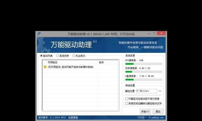Click the 内存使用率 0.4G / 2G label
The height and width of the screenshot is (121, 202).
click(x=138, y=68)
